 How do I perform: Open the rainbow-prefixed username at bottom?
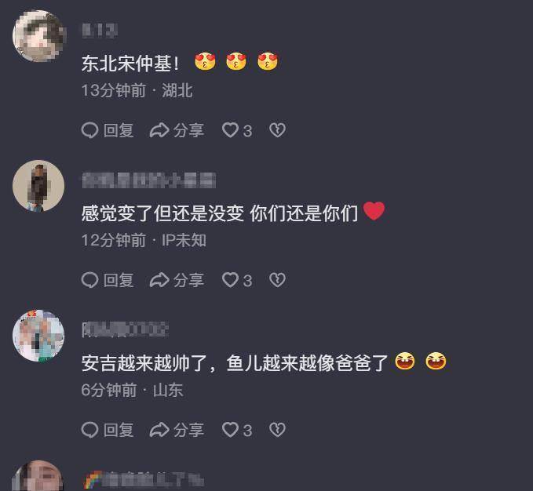coord(144,479)
